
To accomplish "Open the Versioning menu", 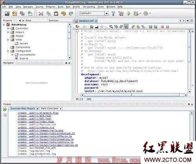I will (89, 7).
